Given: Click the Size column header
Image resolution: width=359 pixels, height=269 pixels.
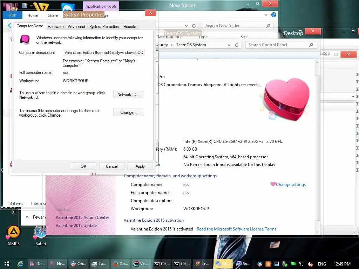Looking at the screenshot, I should click(244, 37).
